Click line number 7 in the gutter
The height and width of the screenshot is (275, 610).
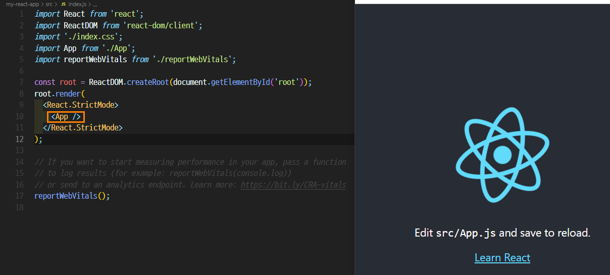(x=21, y=82)
